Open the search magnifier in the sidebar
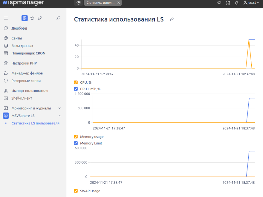263x197 pixels. pyautogui.click(x=58, y=18)
